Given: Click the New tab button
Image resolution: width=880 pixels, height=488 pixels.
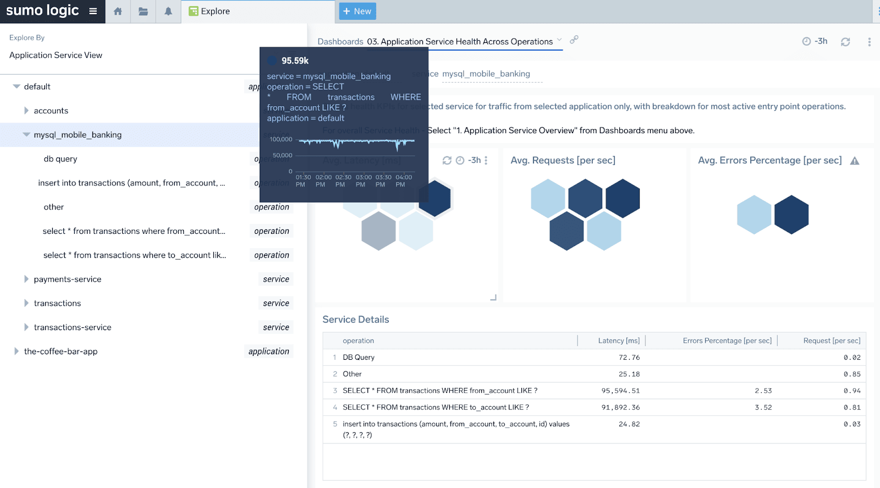Looking at the screenshot, I should tap(358, 11).
